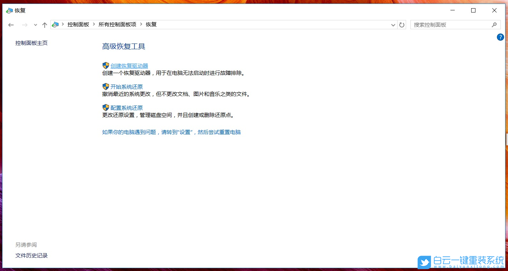Click 文件历史记录 under 另请参阅

pos(31,255)
